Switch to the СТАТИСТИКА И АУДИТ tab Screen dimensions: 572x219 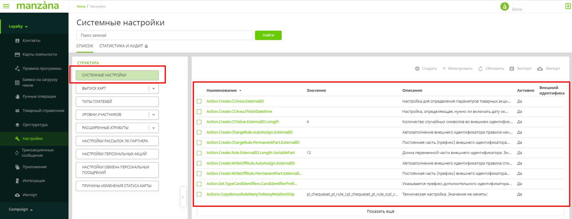pyautogui.click(x=121, y=46)
